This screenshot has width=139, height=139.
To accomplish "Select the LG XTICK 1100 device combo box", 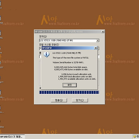I will pyautogui.click(x=69, y=41).
